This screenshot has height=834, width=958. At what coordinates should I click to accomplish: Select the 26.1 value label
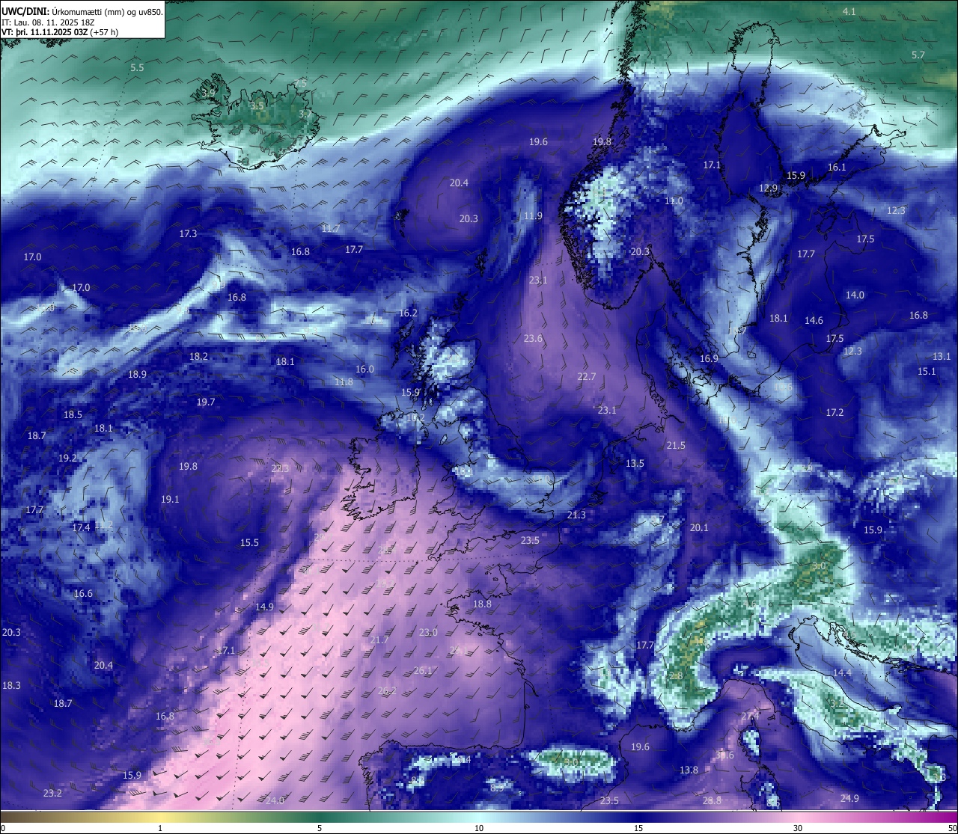(423, 671)
